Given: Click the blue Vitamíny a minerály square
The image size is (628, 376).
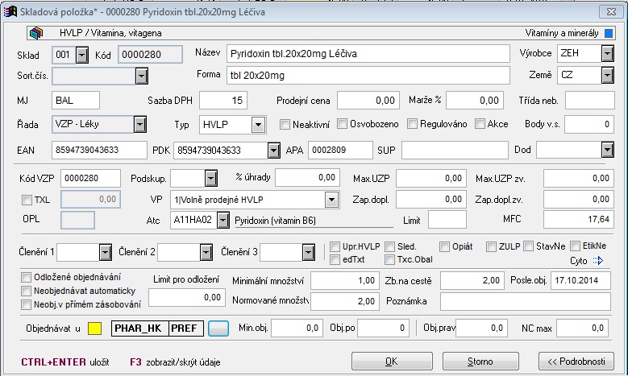Looking at the screenshot, I should pos(609,34).
